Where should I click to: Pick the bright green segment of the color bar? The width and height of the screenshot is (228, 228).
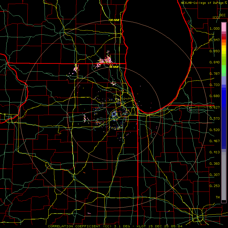pyautogui.click(x=224, y=69)
